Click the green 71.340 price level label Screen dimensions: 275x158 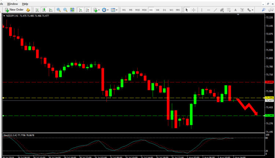(x=269, y=115)
